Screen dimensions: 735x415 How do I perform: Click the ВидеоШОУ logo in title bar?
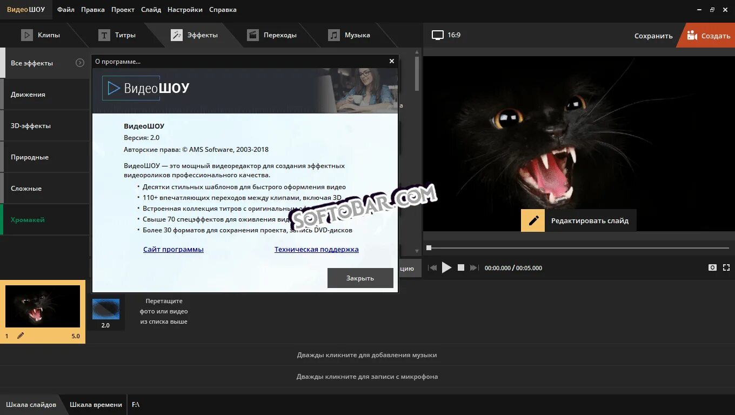coord(26,10)
